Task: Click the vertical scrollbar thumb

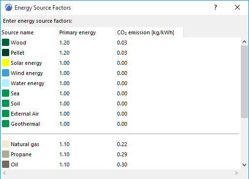Action: coord(244,82)
